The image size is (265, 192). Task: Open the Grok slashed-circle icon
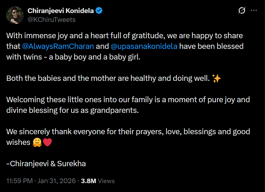coord(242,11)
